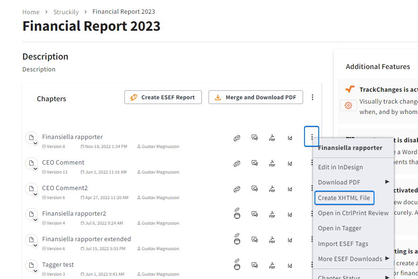Open comments icon for CEO Comment
418x279 pixels.
click(x=254, y=163)
